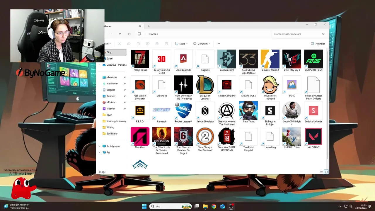Toggle the Ayrıntılar details pane
This screenshot has height=211, width=375.
click(x=318, y=44)
